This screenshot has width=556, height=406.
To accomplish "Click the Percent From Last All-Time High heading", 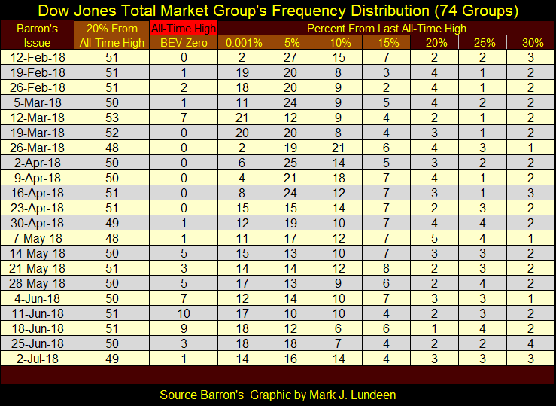I will click(x=386, y=29).
